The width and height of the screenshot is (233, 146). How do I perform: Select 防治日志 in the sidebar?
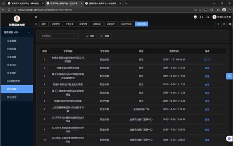12,97
